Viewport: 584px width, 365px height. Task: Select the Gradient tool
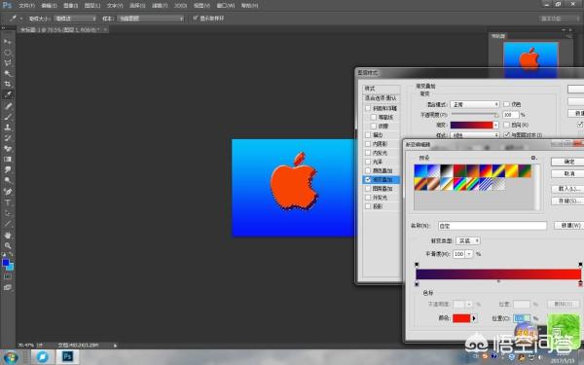(x=8, y=159)
